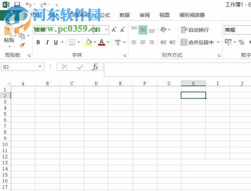Screen dimensions: 251x191
Task: Select row 5 header
Action: click(x=5, y=114)
